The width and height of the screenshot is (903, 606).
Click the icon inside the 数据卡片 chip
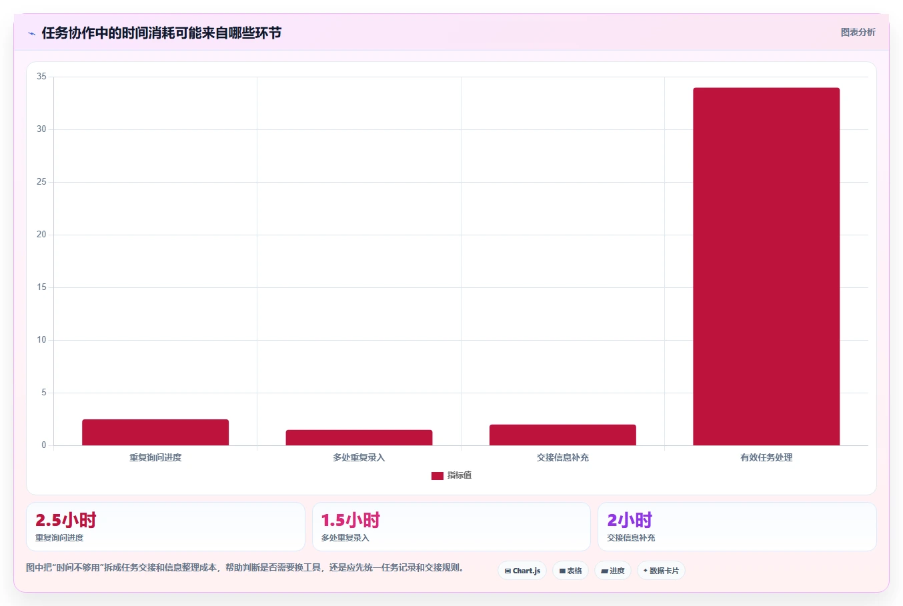(645, 571)
